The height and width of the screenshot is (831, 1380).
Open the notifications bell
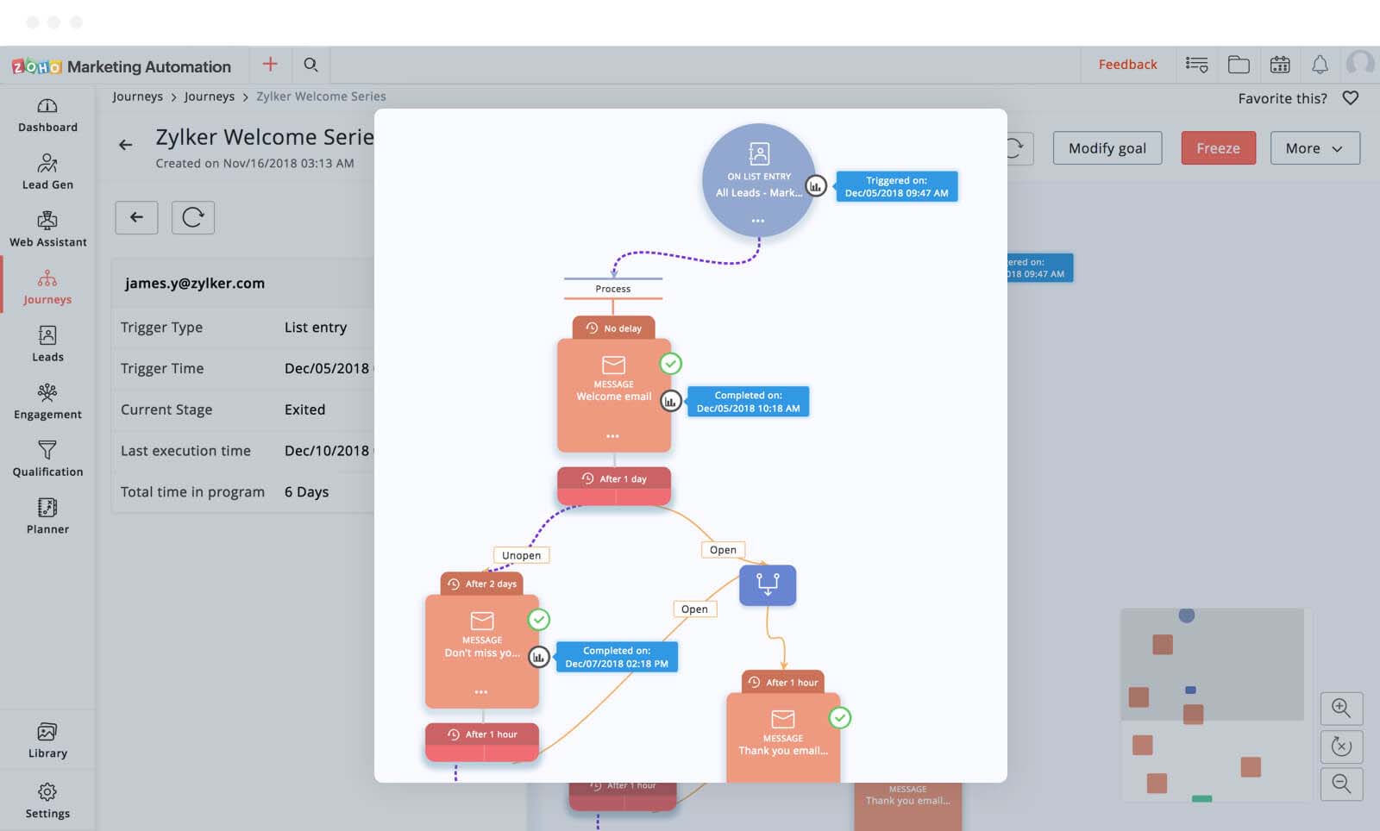(1320, 65)
